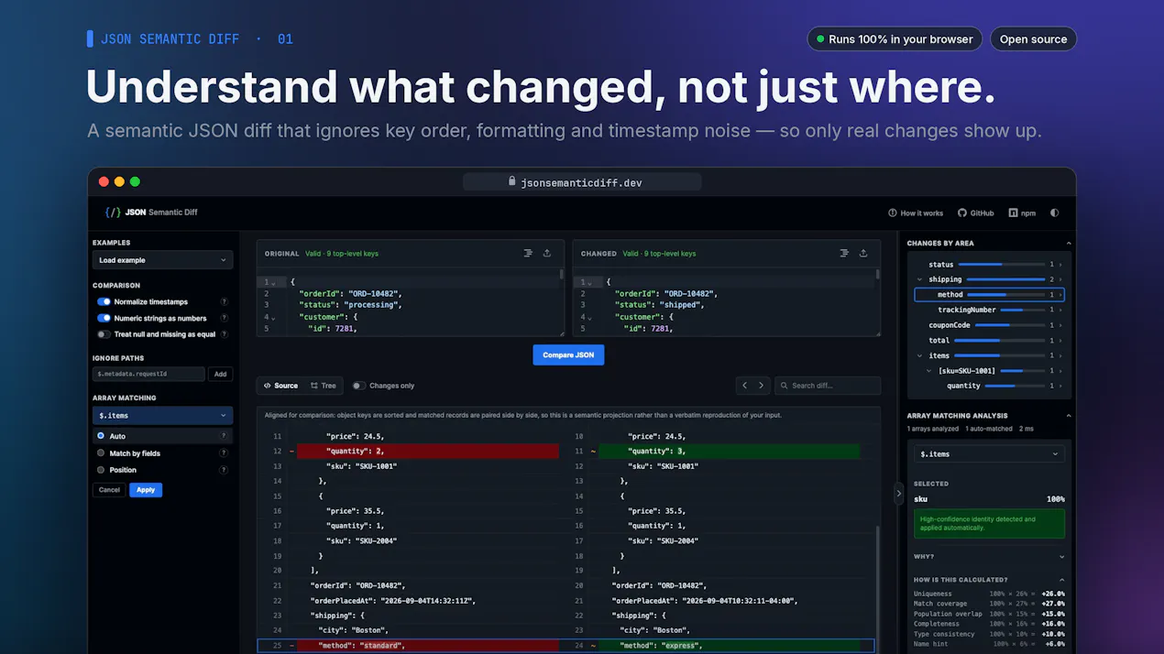Click help icon beside Normalize timestamps

pos(224,301)
